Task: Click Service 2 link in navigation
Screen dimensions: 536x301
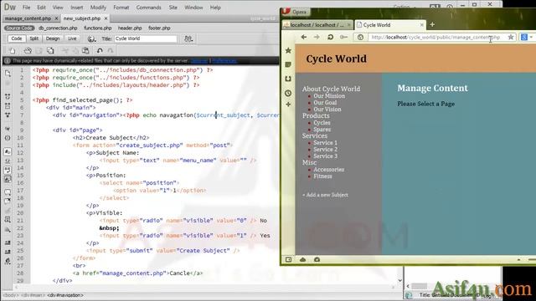Action: (x=326, y=150)
